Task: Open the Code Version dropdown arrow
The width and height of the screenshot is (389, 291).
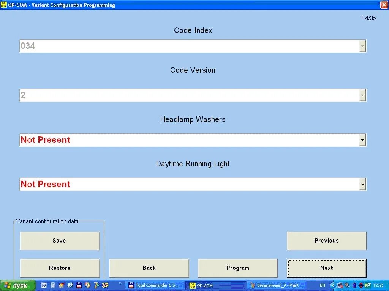Action: tap(362, 95)
